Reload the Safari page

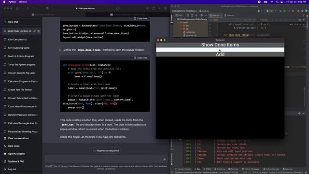(117, 9)
